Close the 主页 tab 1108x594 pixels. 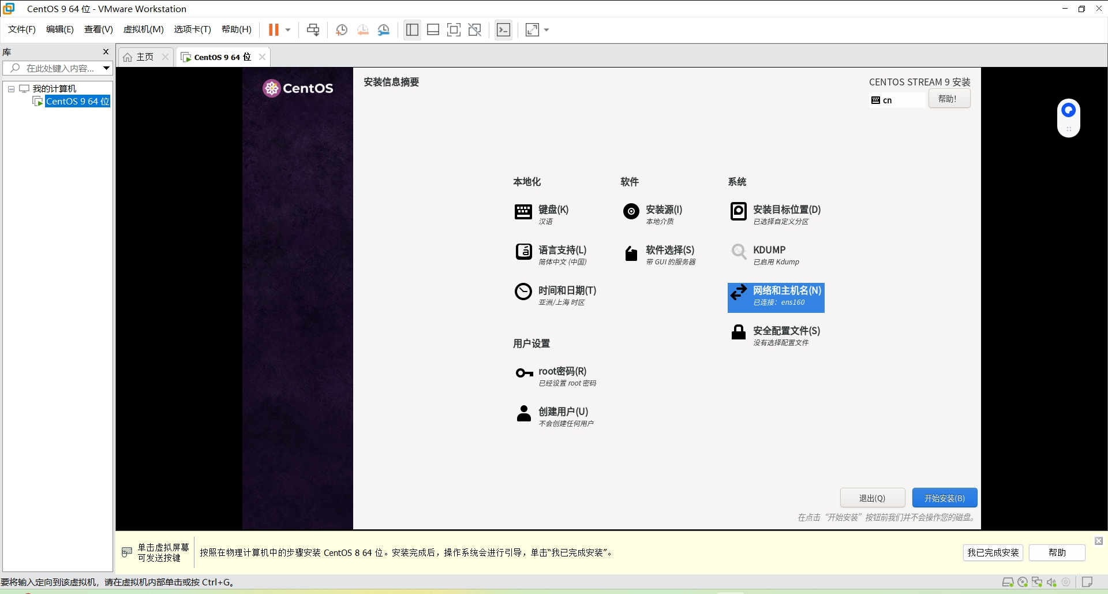166,57
